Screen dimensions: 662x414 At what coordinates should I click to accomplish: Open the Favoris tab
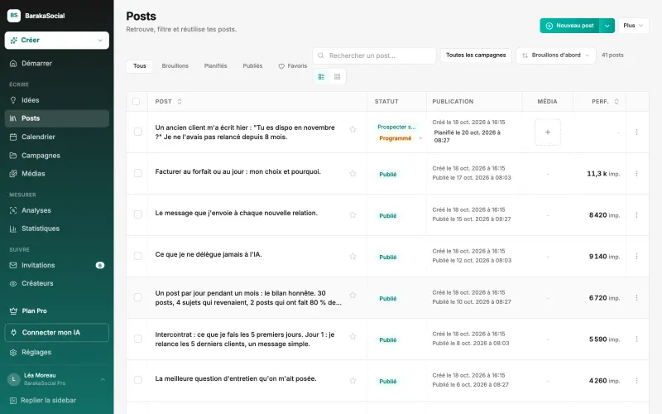293,66
